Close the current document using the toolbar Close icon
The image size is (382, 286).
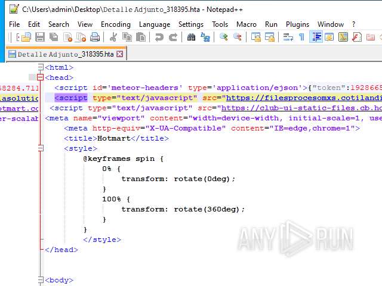(67, 37)
